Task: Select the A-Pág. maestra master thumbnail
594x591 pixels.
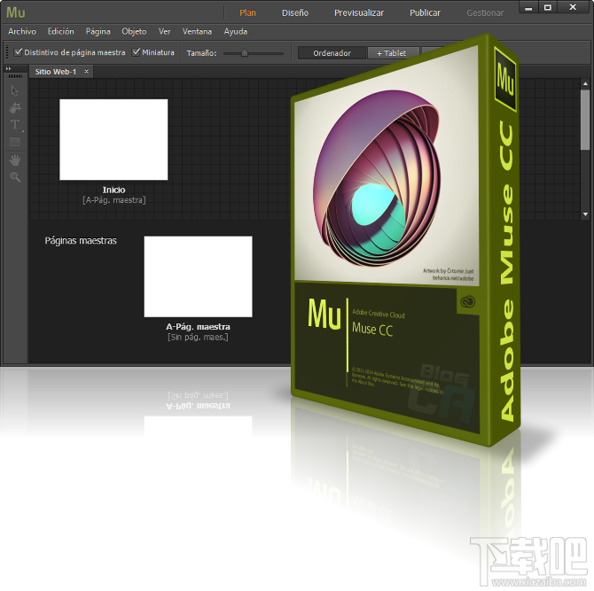Action: (198, 276)
